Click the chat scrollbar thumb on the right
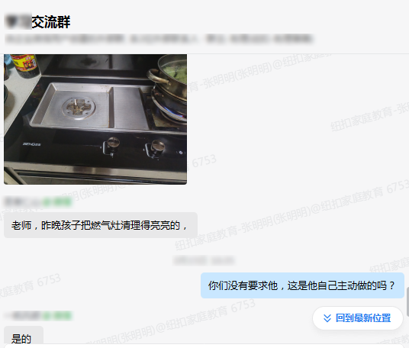 coord(407,301)
